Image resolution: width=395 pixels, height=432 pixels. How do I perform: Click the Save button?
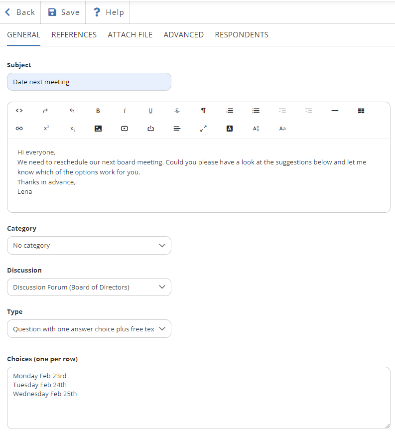click(64, 12)
